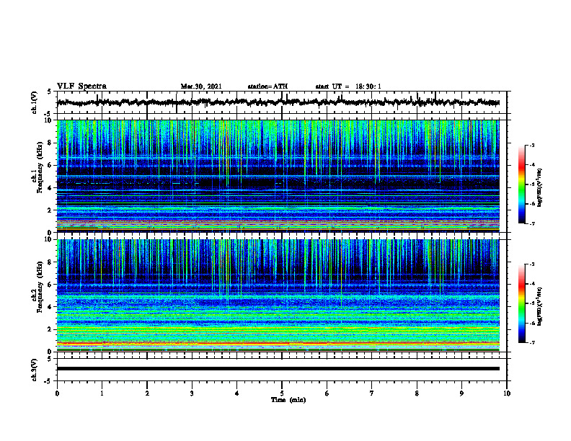
Task: Click the ch.1 "Frequency (kHz)" axis label
Action: pyautogui.click(x=40, y=168)
